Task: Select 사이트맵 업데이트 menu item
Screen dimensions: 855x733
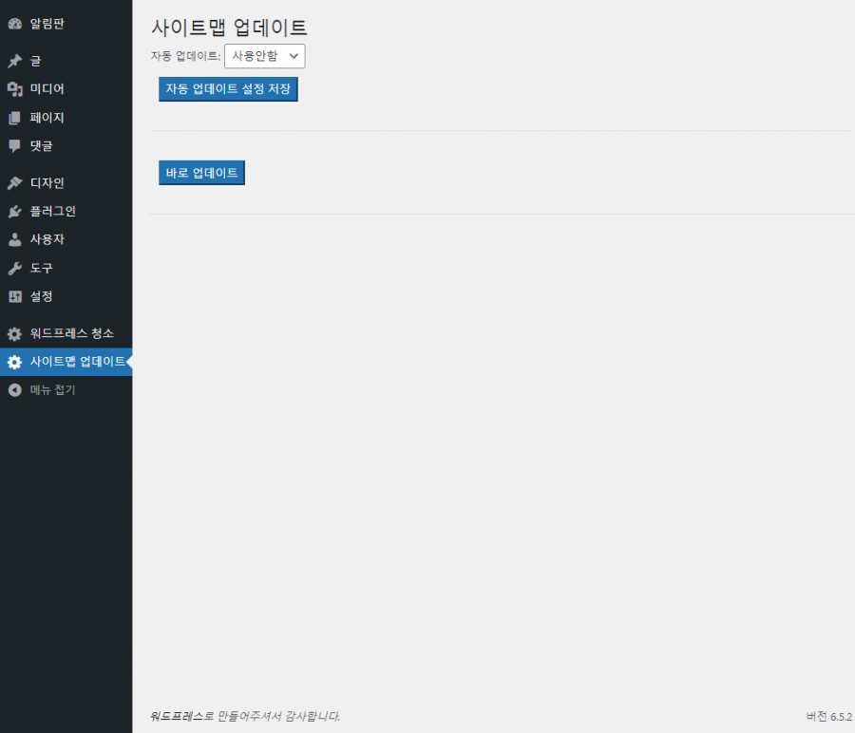Action: (x=66, y=362)
